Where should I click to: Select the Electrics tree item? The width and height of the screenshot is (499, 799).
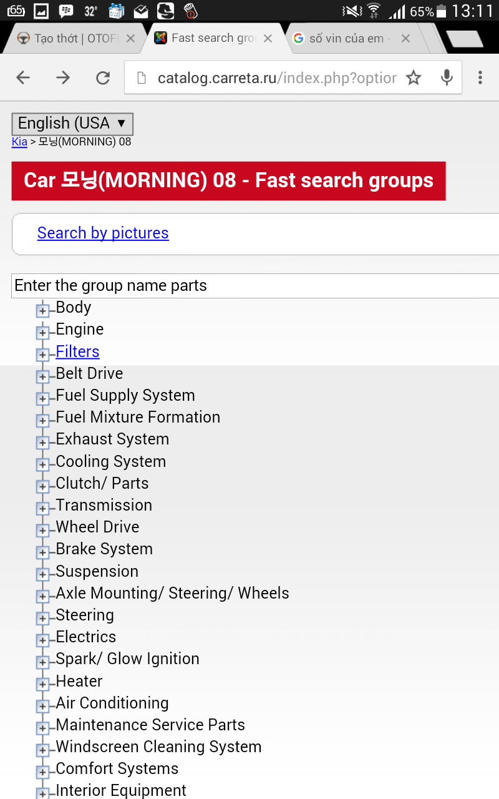pyautogui.click(x=86, y=637)
